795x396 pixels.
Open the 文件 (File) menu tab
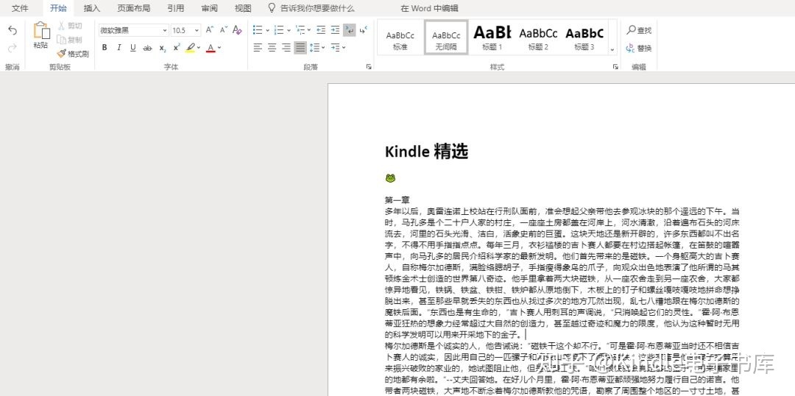tap(21, 8)
